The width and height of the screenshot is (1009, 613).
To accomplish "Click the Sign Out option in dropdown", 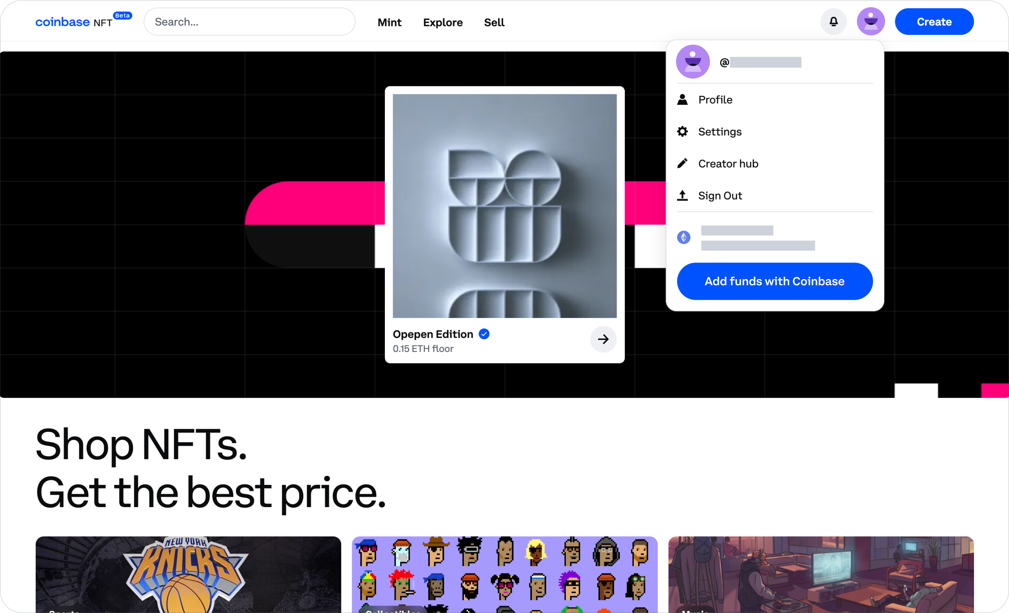I will pyautogui.click(x=721, y=195).
